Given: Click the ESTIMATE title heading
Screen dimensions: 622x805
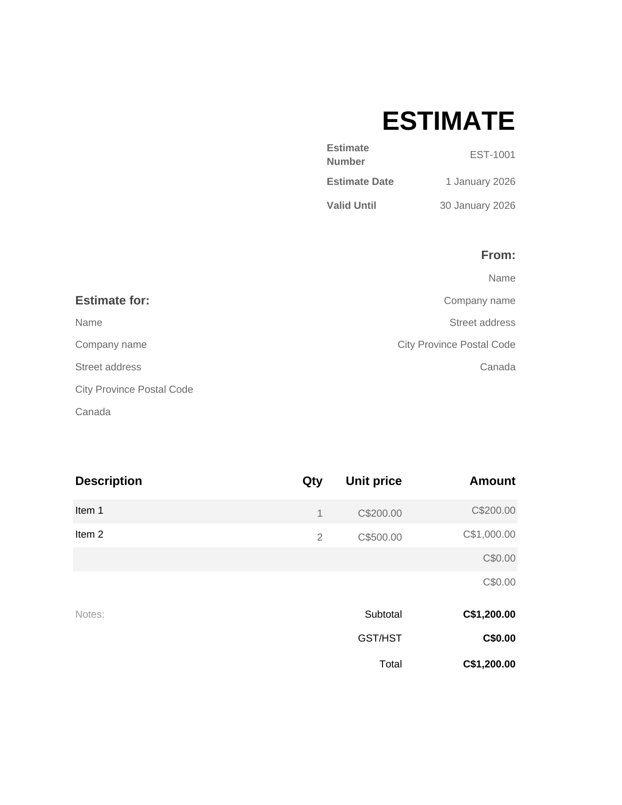Looking at the screenshot, I should click(x=448, y=121).
